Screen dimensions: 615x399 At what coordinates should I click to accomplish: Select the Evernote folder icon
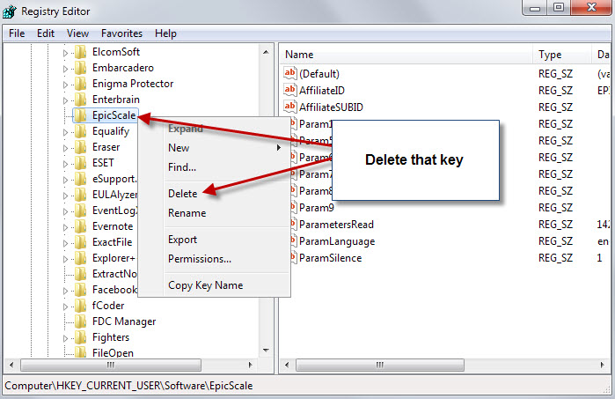pos(81,226)
